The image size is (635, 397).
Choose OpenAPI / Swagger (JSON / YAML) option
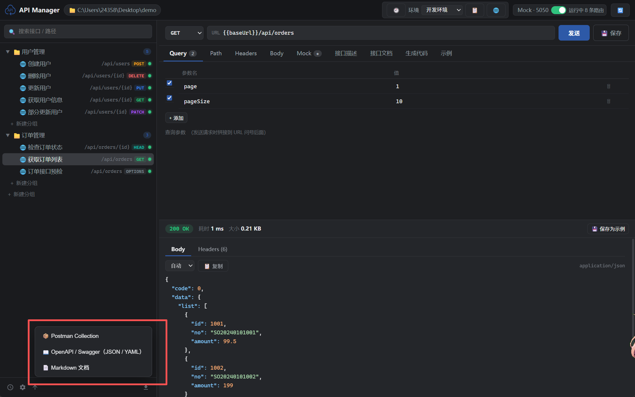pos(93,352)
